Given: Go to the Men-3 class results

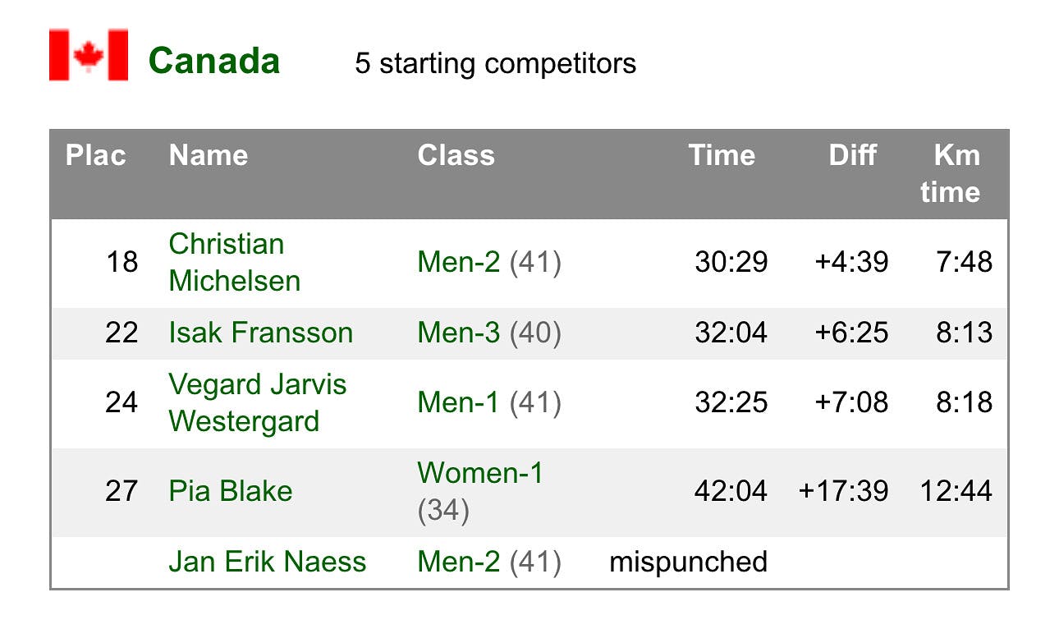Looking at the screenshot, I should click(458, 333).
